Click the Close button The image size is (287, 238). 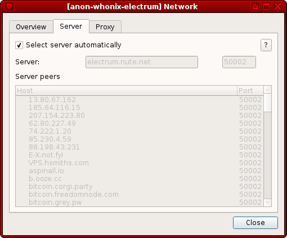coord(255,223)
